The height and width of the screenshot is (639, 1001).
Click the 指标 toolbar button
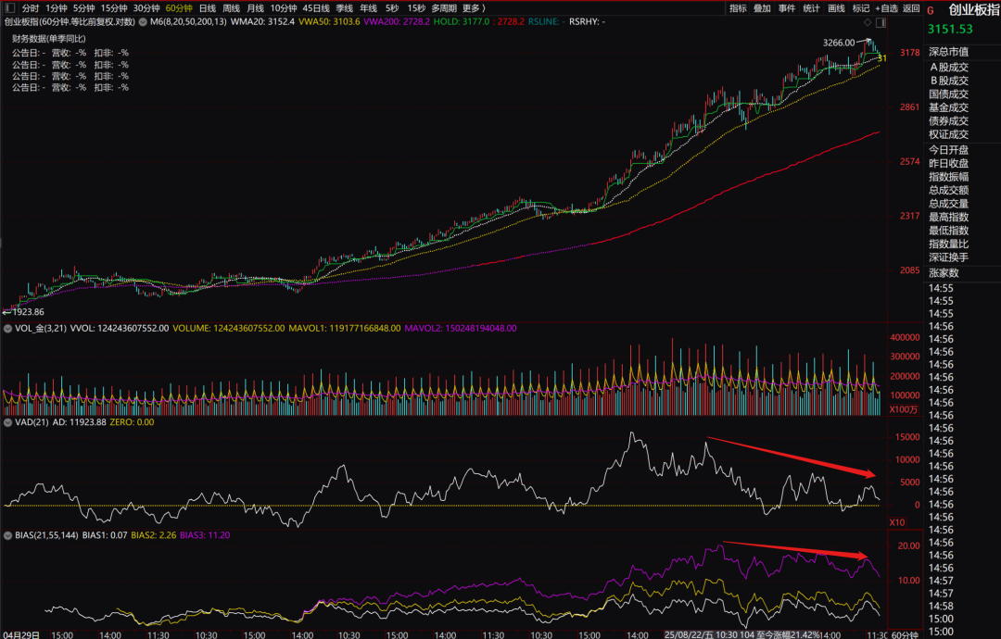[x=738, y=8]
